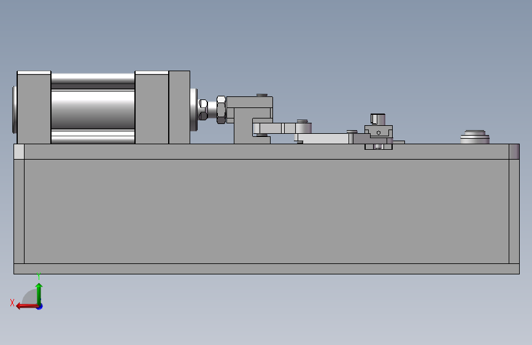Viewport: 532px width, 345px height.
Task: Click the red X axis arrow of the triad
Action: [x=27, y=306]
